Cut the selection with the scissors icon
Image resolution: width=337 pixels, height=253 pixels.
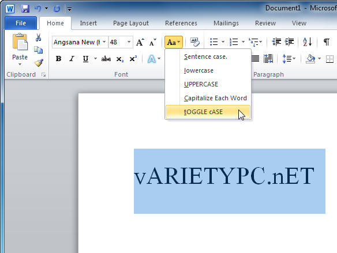[x=39, y=37]
